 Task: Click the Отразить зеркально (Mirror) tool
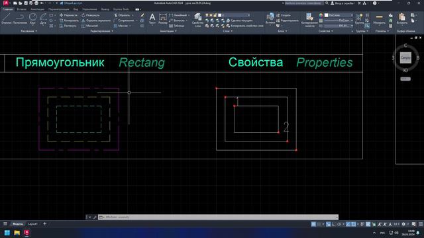coord(96,20)
